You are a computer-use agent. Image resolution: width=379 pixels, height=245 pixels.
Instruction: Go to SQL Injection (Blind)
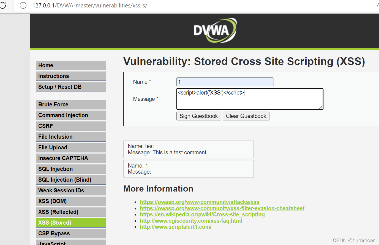(71, 180)
